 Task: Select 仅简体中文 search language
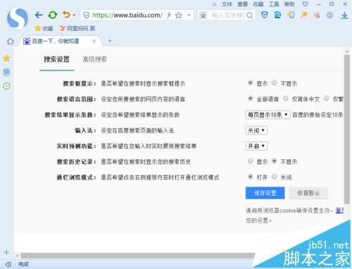click(286, 99)
